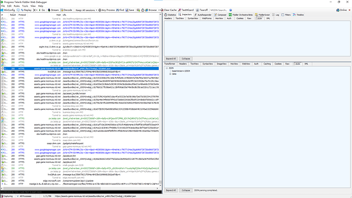The image size is (352, 198).
Task: Click the blue help icon by MSDN search
Action: tap(231, 10)
